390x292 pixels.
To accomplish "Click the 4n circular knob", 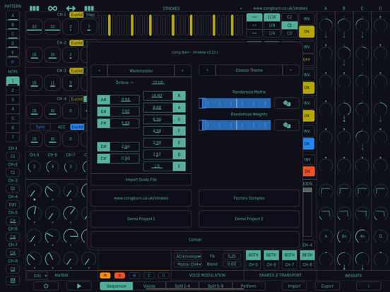I will pos(362,236).
